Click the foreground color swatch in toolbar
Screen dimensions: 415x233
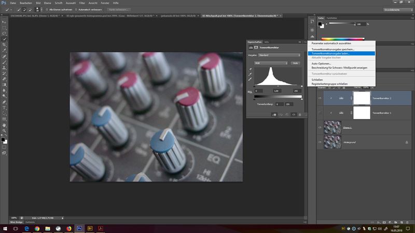[4, 139]
